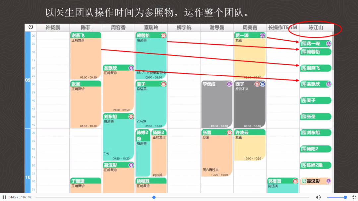Click 儿 badge on 陈江山's 聂汉彰 entry
358x201 pixels.
click(328, 181)
